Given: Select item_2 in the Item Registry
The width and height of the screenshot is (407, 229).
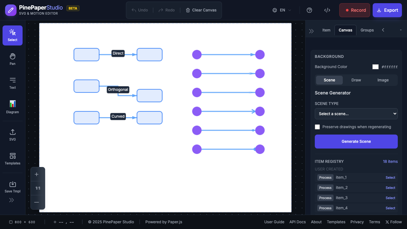Looking at the screenshot, I should click(x=390, y=188).
